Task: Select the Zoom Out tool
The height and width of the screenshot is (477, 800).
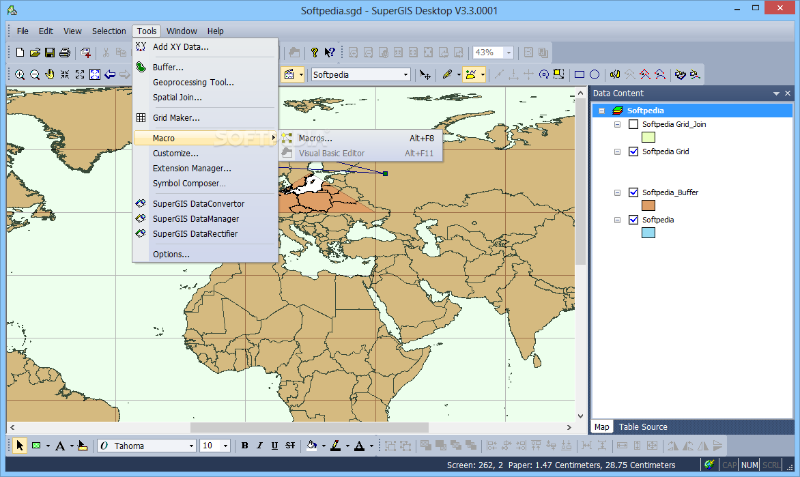Action: [35, 74]
